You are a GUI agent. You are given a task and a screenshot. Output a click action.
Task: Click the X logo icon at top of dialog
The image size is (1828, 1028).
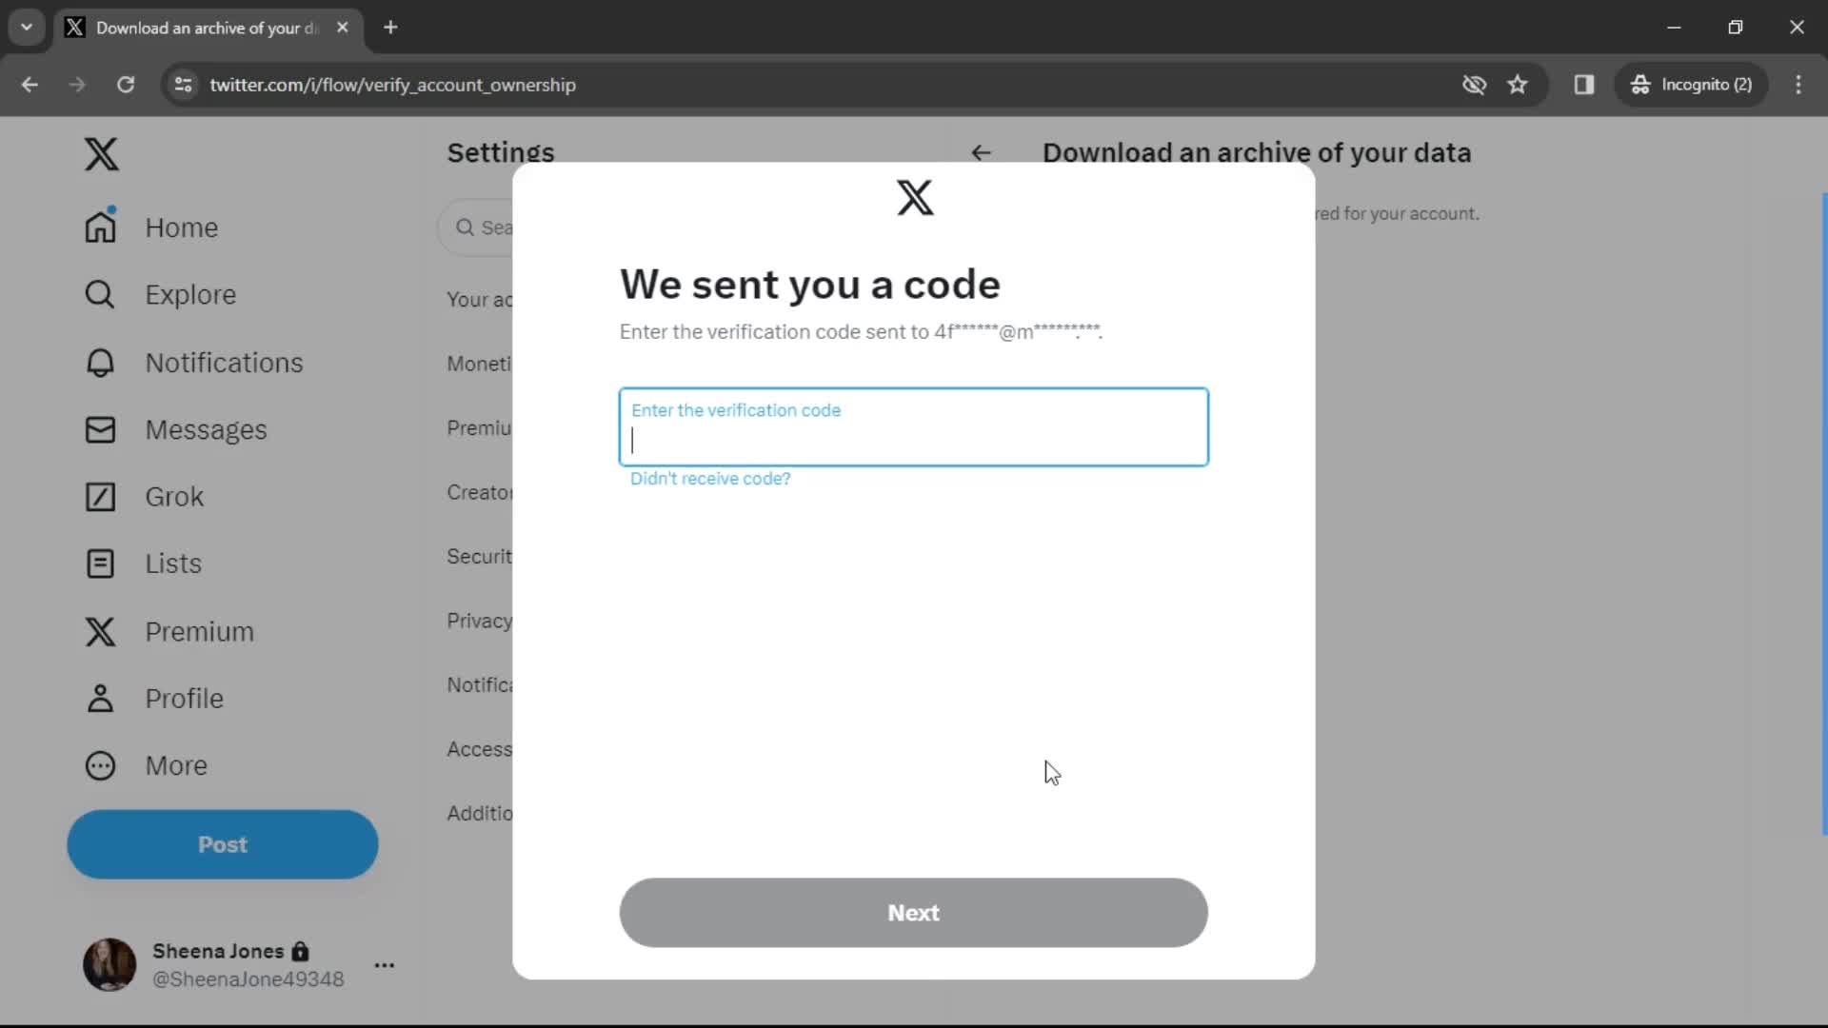pyautogui.click(x=914, y=197)
